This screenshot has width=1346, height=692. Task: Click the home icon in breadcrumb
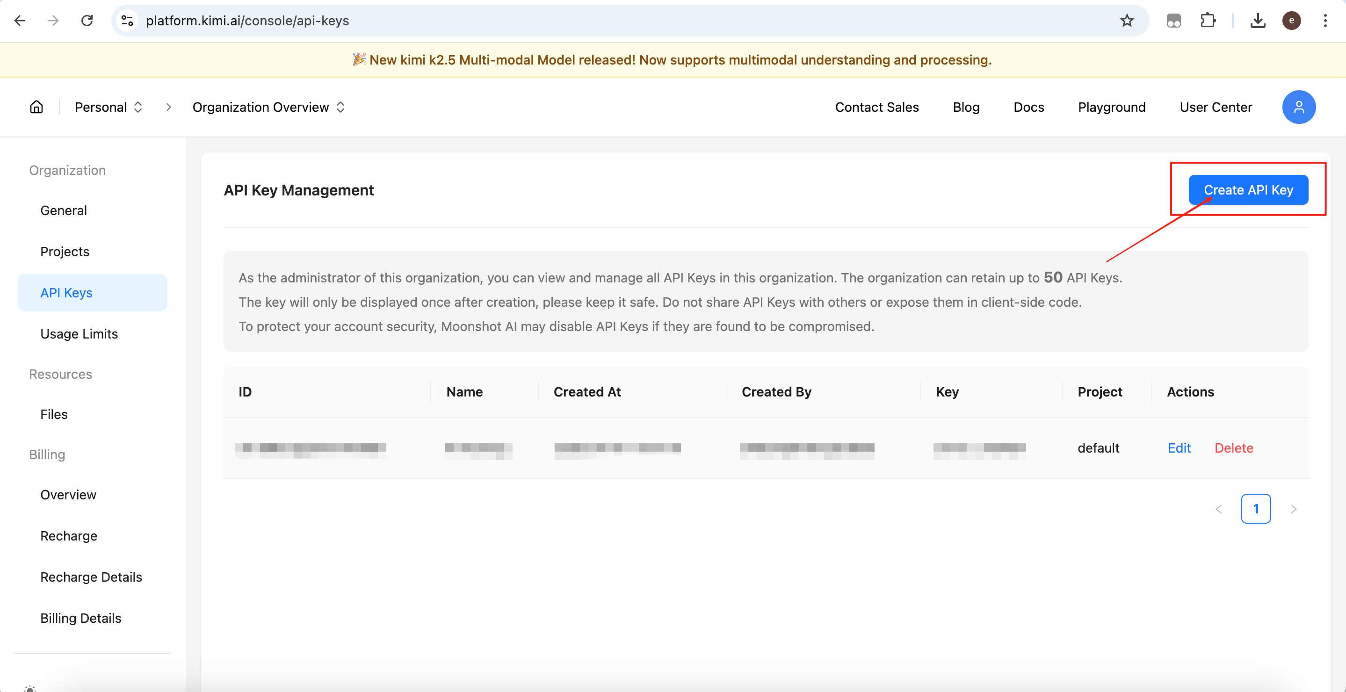click(x=36, y=107)
